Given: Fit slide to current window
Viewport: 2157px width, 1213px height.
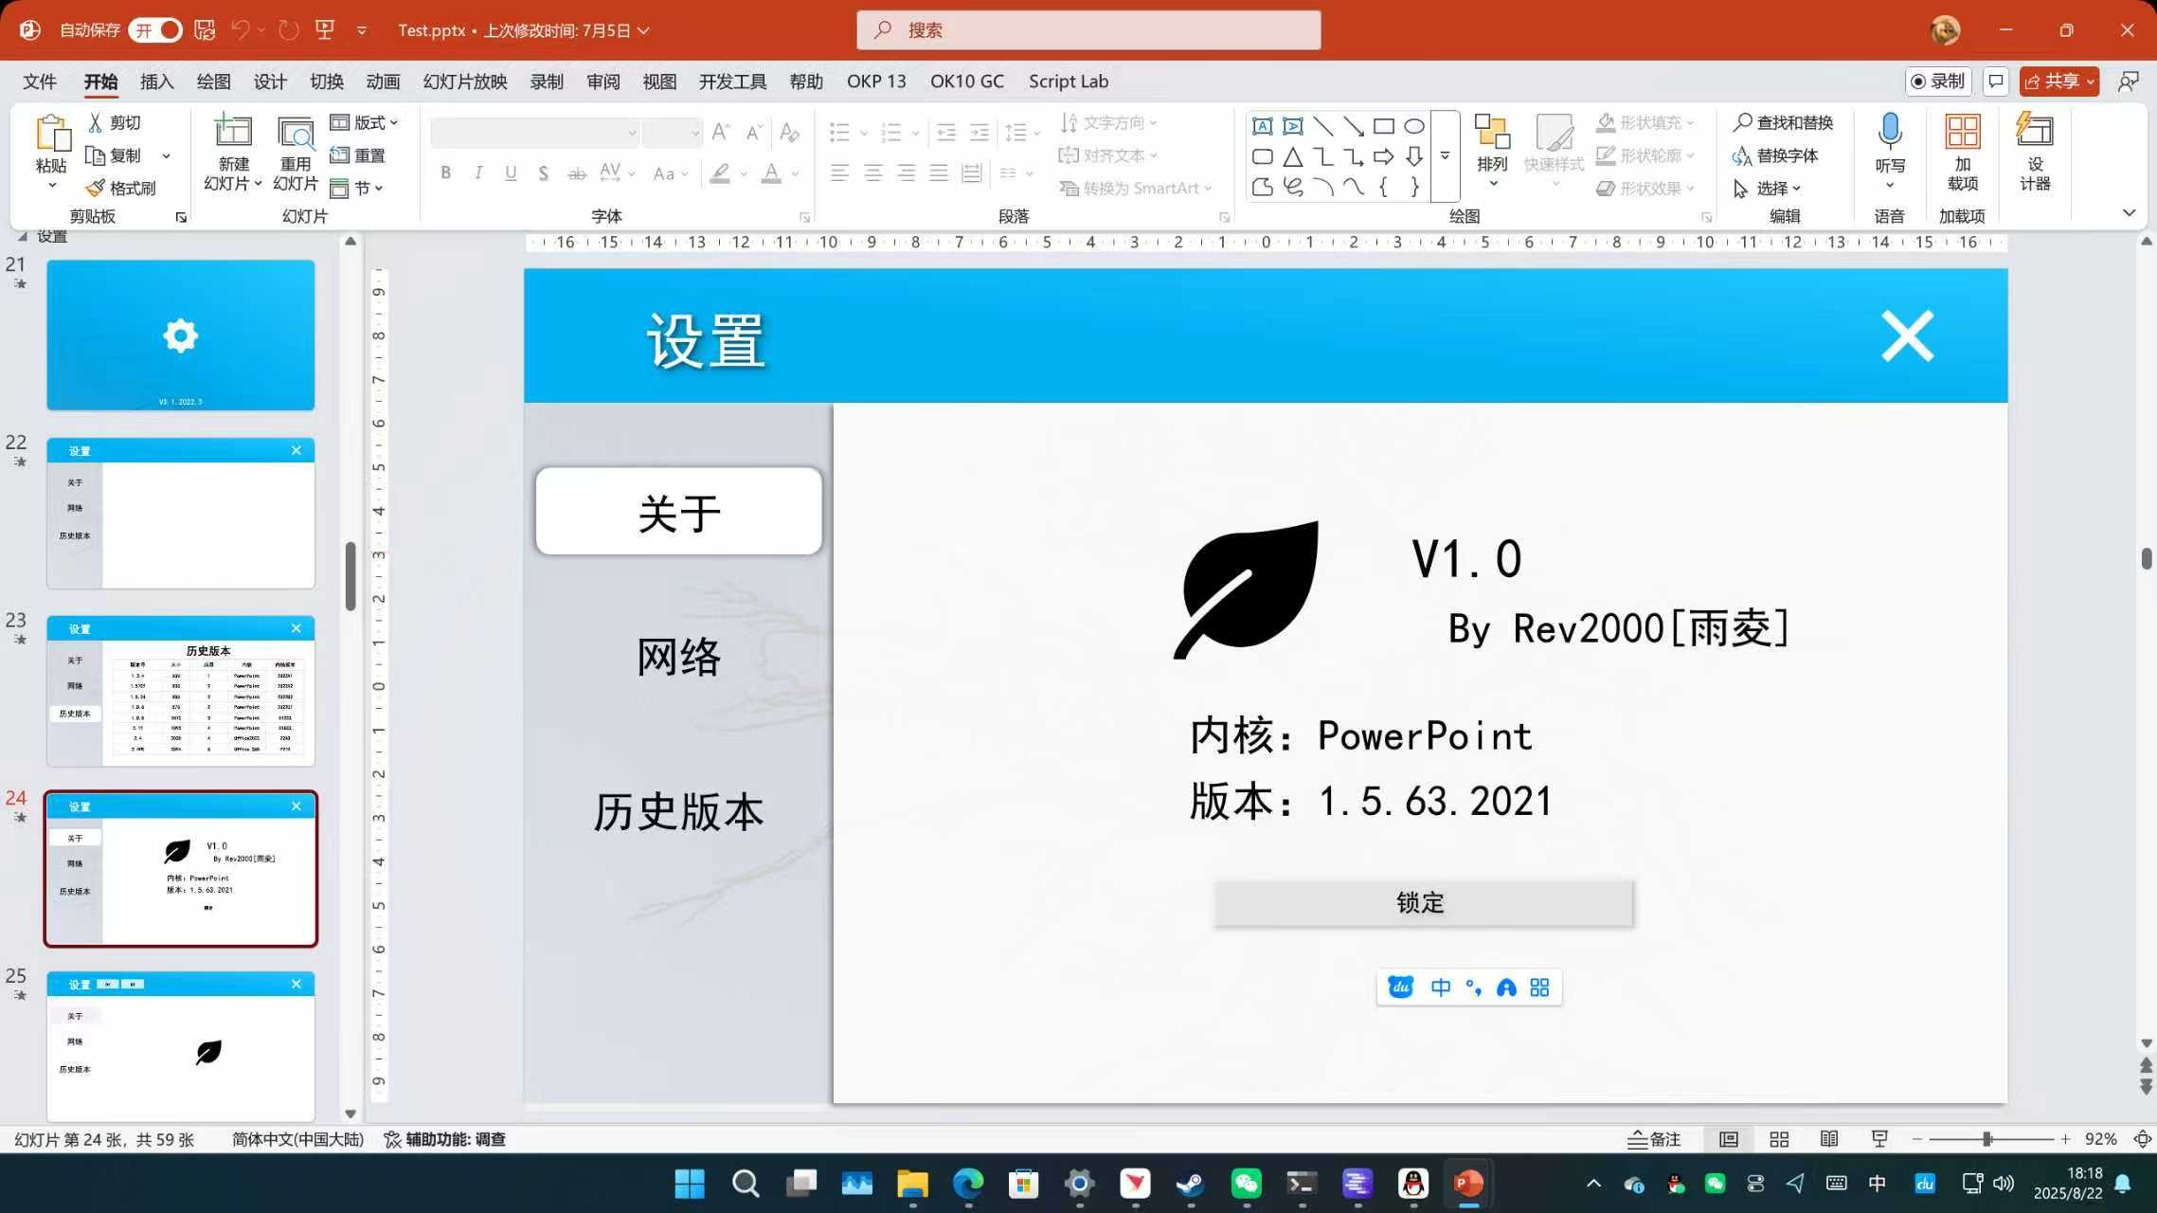Looking at the screenshot, I should 2142,1139.
